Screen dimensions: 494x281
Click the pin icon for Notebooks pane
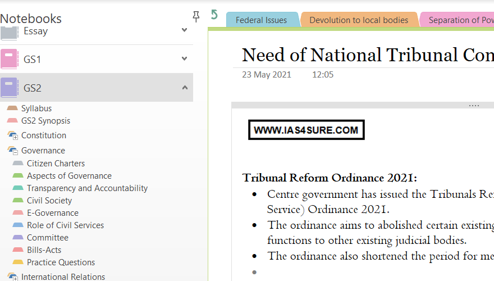click(x=196, y=17)
